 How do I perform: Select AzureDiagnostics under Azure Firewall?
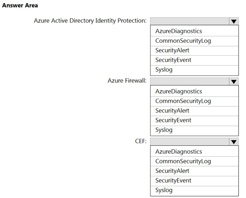pos(179,91)
